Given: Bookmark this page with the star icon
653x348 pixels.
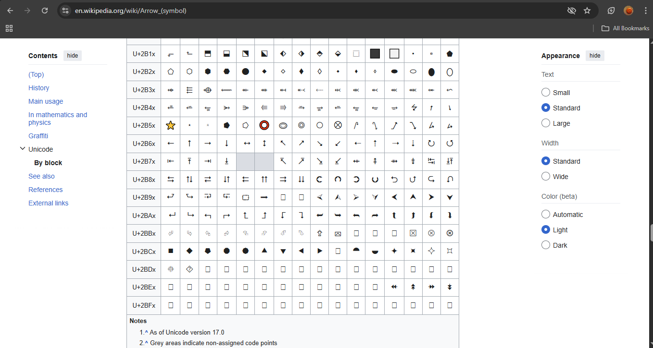Looking at the screenshot, I should click(x=587, y=11).
